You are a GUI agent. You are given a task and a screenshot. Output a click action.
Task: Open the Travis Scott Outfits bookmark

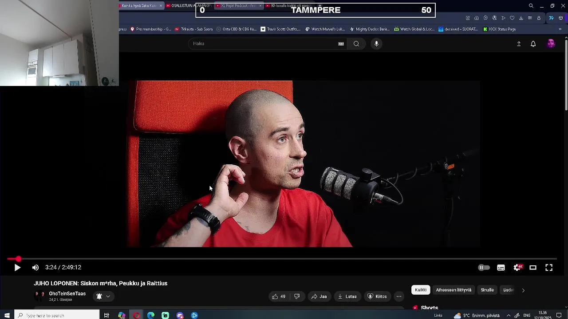(280, 29)
